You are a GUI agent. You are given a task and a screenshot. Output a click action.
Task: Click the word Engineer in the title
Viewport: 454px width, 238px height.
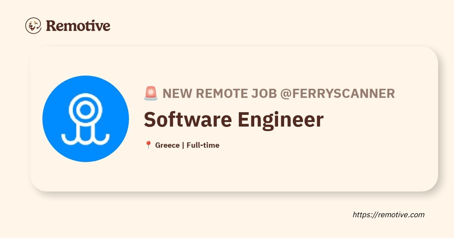click(x=281, y=119)
